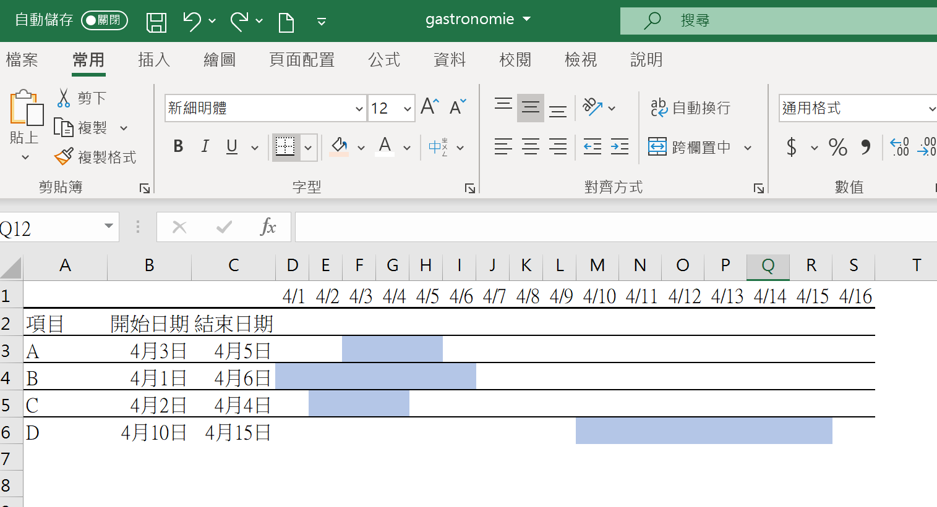Click the insert function fx icon
Screen dimensions: 937x507
(x=268, y=227)
